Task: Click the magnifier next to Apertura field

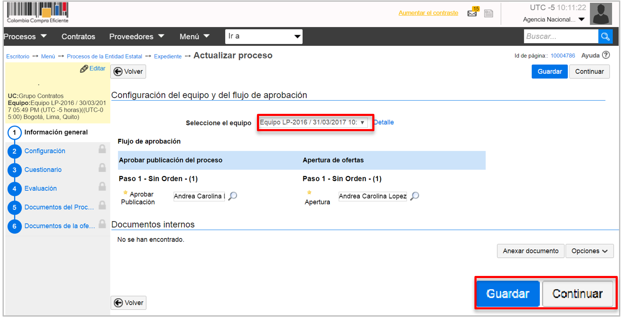Action: [x=415, y=196]
